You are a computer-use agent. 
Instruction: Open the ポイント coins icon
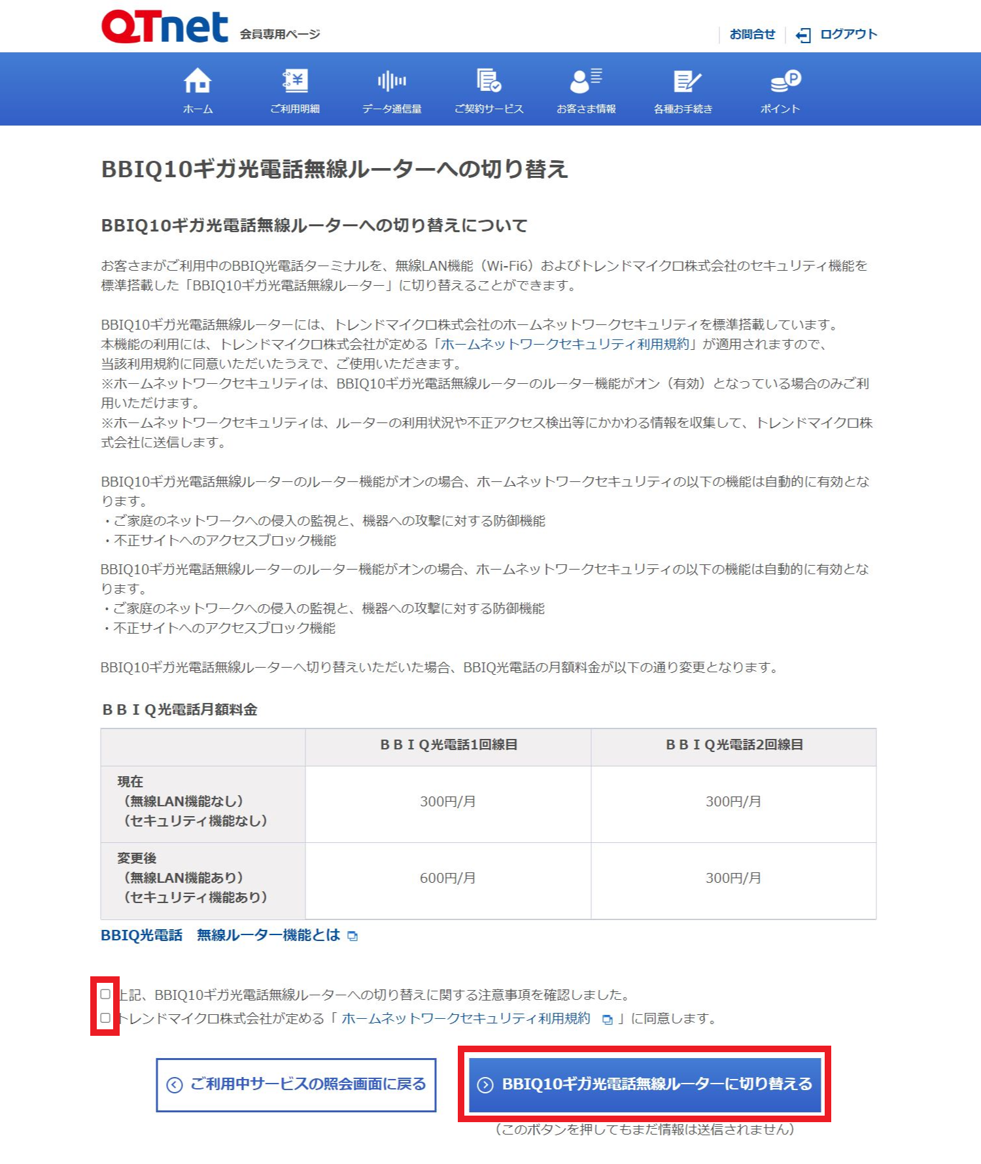(x=785, y=80)
